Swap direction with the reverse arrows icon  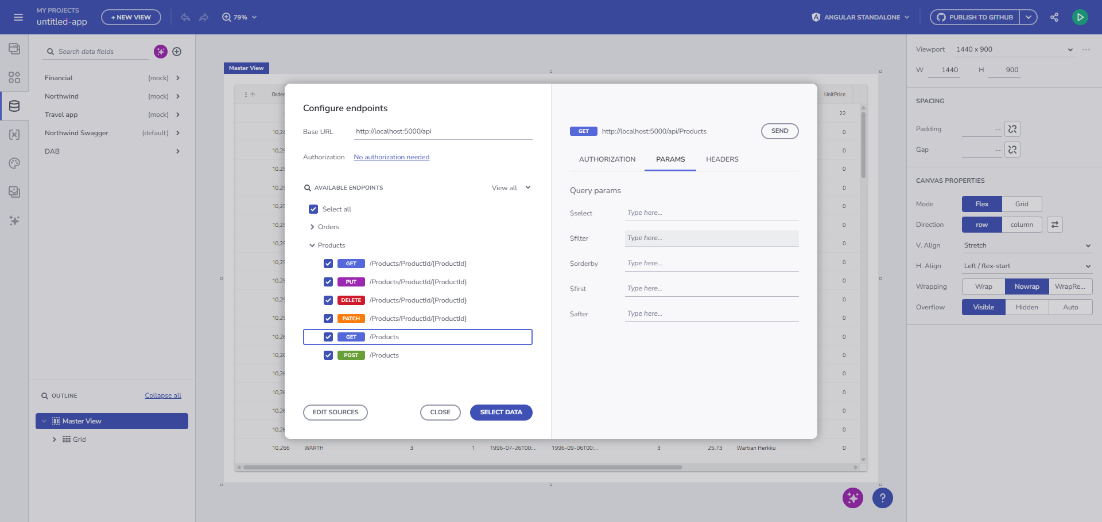click(x=1054, y=225)
